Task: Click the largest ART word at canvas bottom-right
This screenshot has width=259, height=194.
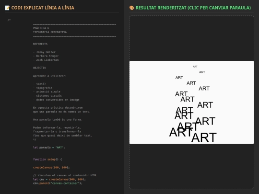Action: point(204,137)
